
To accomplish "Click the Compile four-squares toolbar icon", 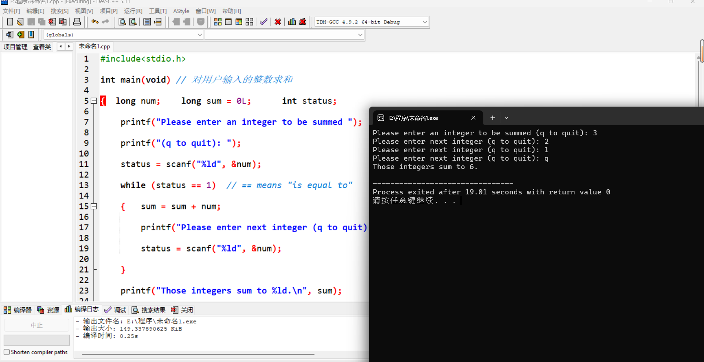I will [218, 22].
